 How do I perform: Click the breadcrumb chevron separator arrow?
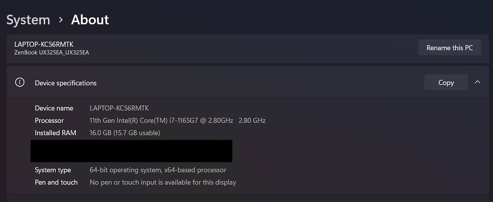pyautogui.click(x=61, y=20)
